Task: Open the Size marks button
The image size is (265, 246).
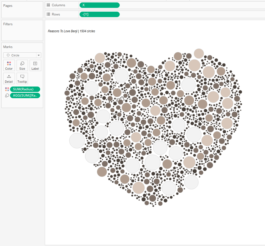Action: 22,65
